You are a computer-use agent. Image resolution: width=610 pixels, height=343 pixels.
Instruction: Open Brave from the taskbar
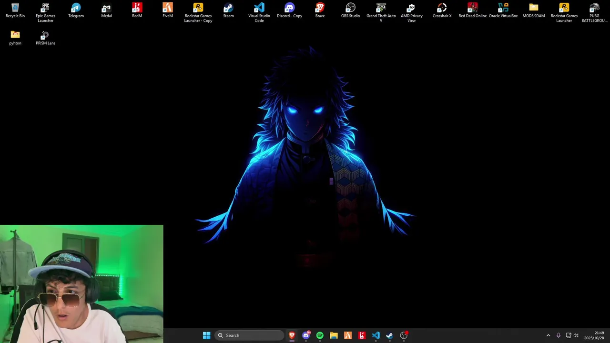click(x=292, y=335)
